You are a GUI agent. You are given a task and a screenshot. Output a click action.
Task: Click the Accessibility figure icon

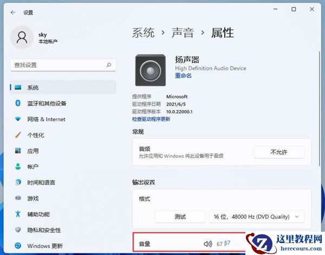pos(18,214)
